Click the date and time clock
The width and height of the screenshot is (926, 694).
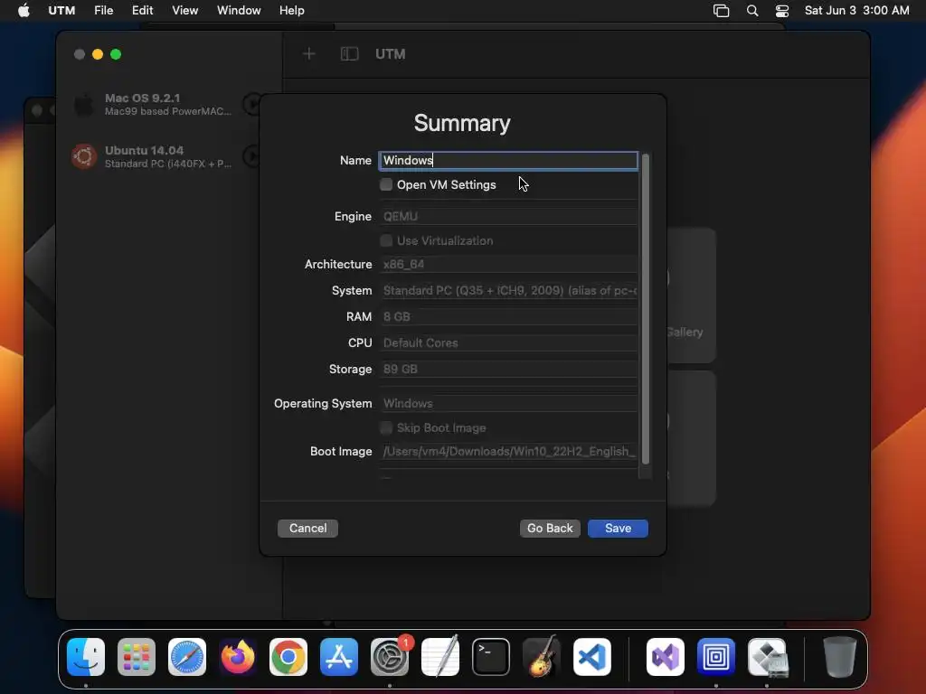tap(856, 10)
